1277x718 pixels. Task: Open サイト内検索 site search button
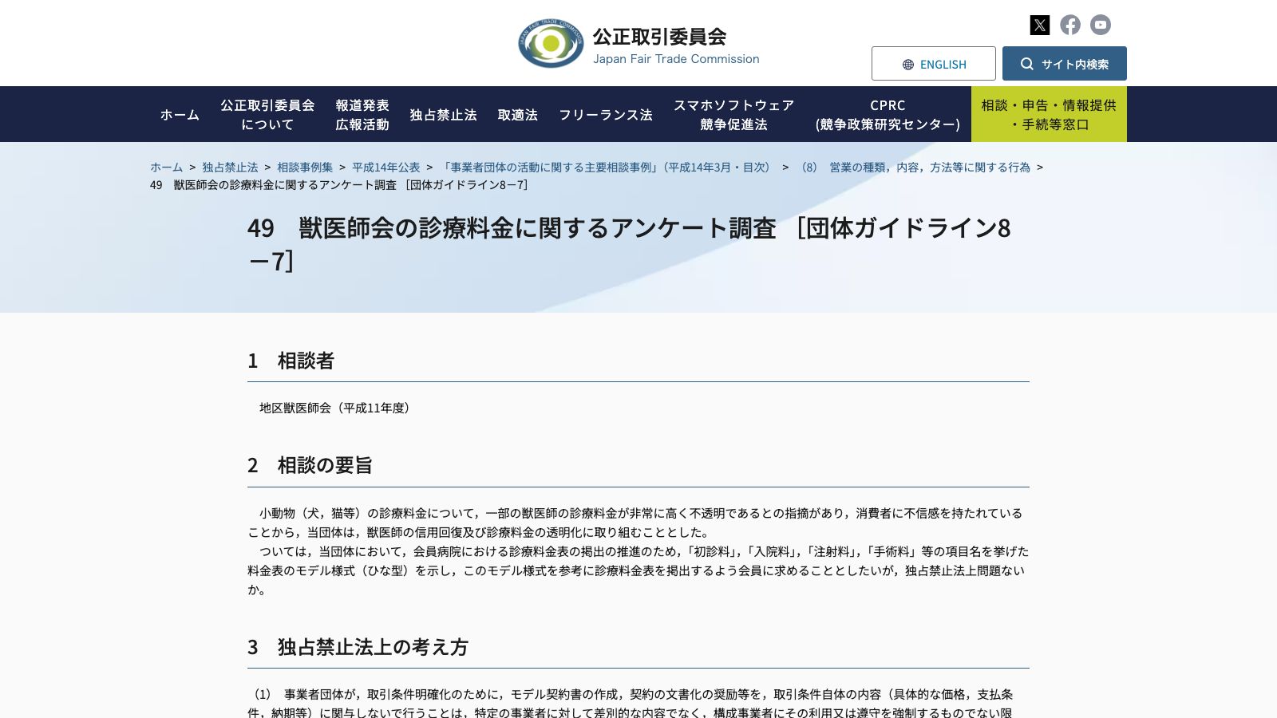1065,64
